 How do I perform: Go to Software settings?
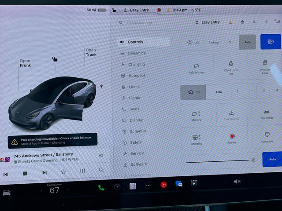click(135, 164)
